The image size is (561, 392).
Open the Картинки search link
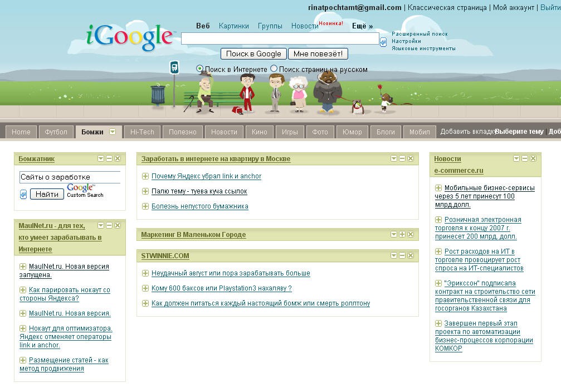pyautogui.click(x=234, y=26)
